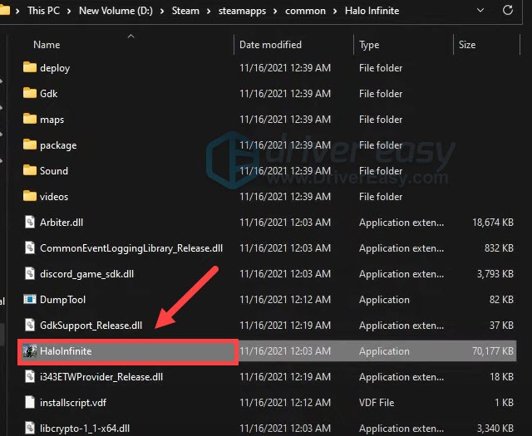Click the package folder icon
Viewport: 532px width, 436px height.
(x=30, y=145)
